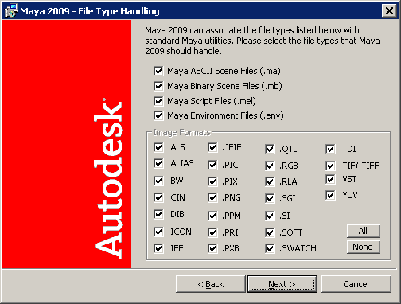Uncheck the .SGI image format

(x=270, y=198)
